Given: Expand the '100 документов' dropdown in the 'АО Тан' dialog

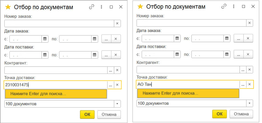Looking at the screenshot, I should coord(250,103).
